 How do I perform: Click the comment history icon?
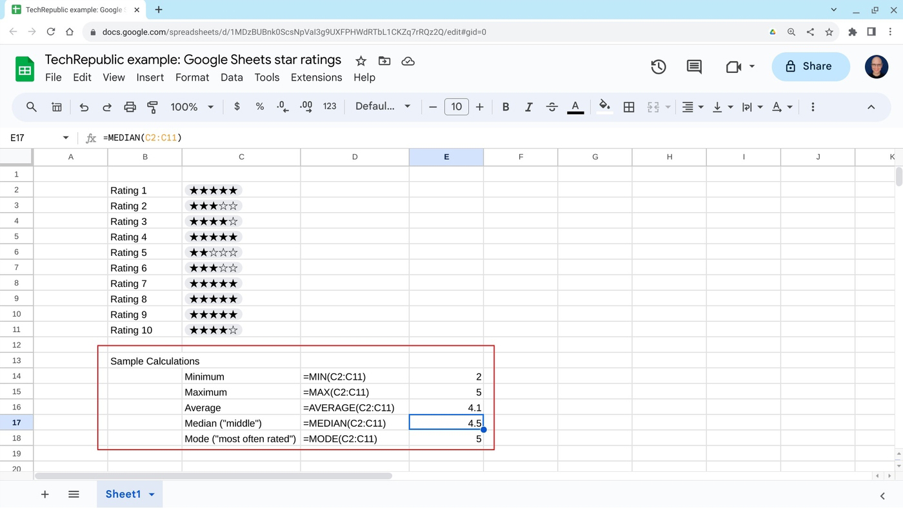(x=693, y=66)
